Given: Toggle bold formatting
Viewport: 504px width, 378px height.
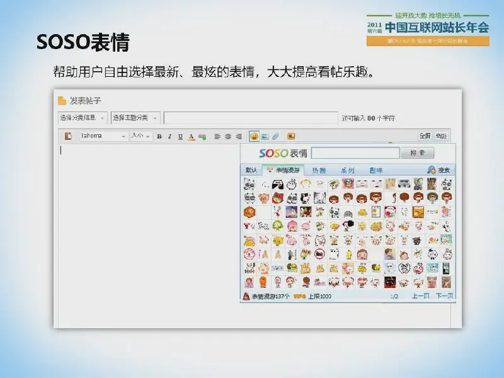Looking at the screenshot, I should [159, 136].
